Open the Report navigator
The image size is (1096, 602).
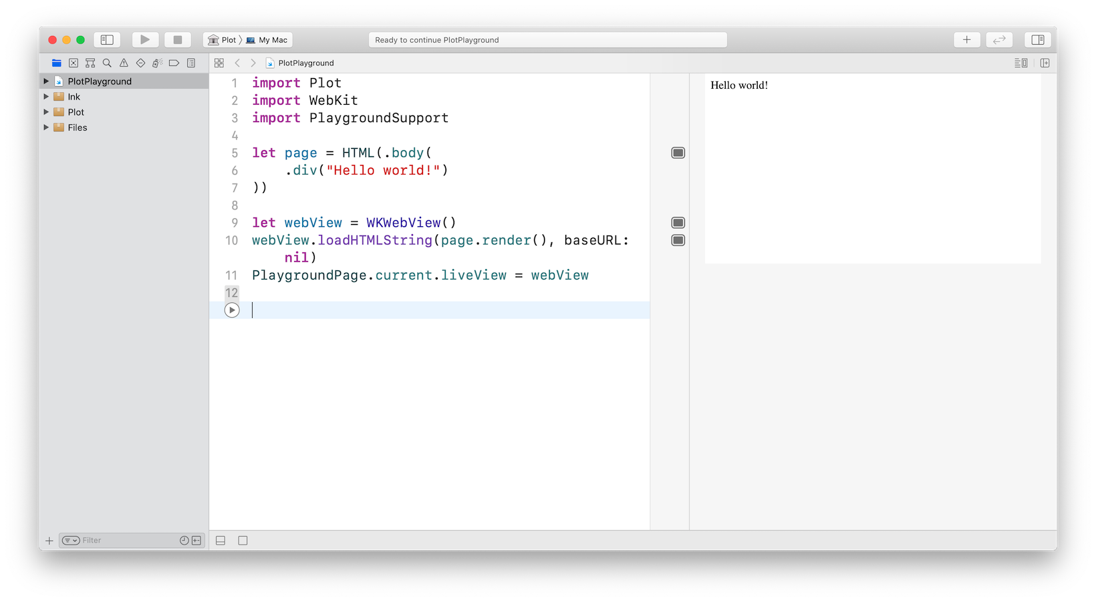coord(191,63)
